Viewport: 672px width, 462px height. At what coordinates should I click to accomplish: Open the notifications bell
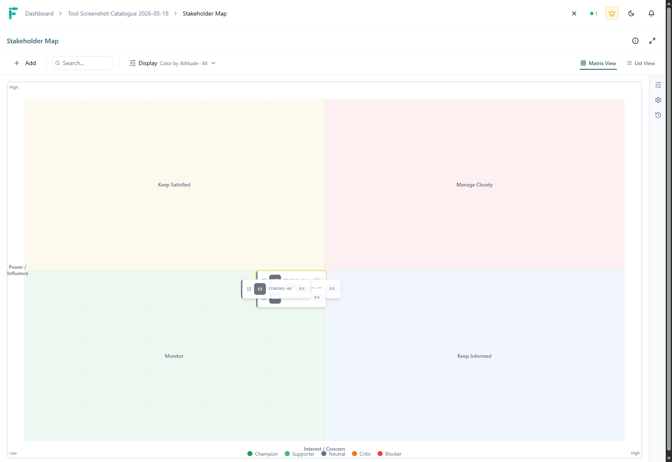(651, 13)
